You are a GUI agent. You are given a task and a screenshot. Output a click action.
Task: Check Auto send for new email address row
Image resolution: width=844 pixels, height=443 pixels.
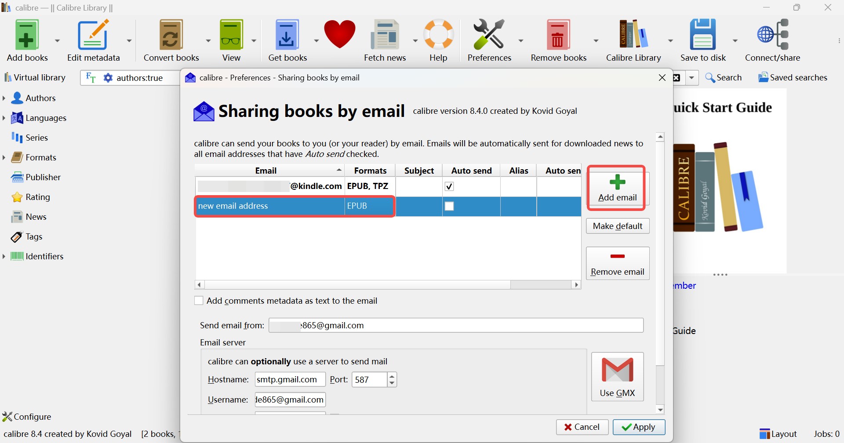click(x=450, y=206)
